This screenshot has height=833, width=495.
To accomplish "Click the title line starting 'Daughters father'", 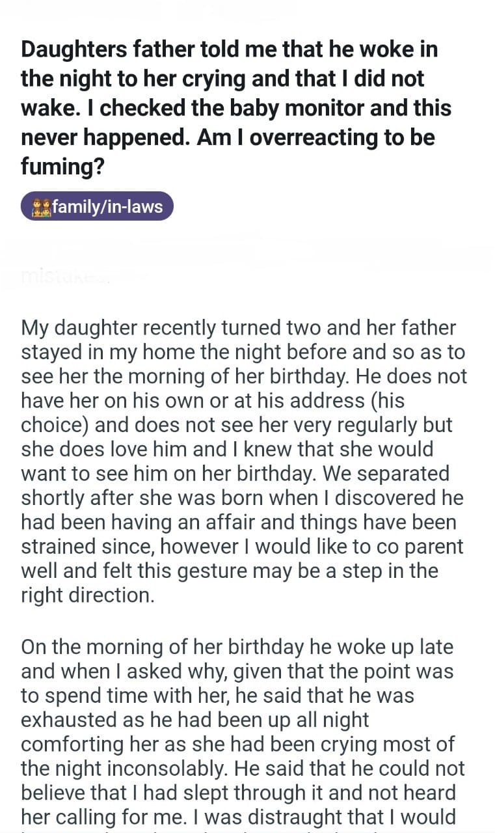I will (x=229, y=50).
